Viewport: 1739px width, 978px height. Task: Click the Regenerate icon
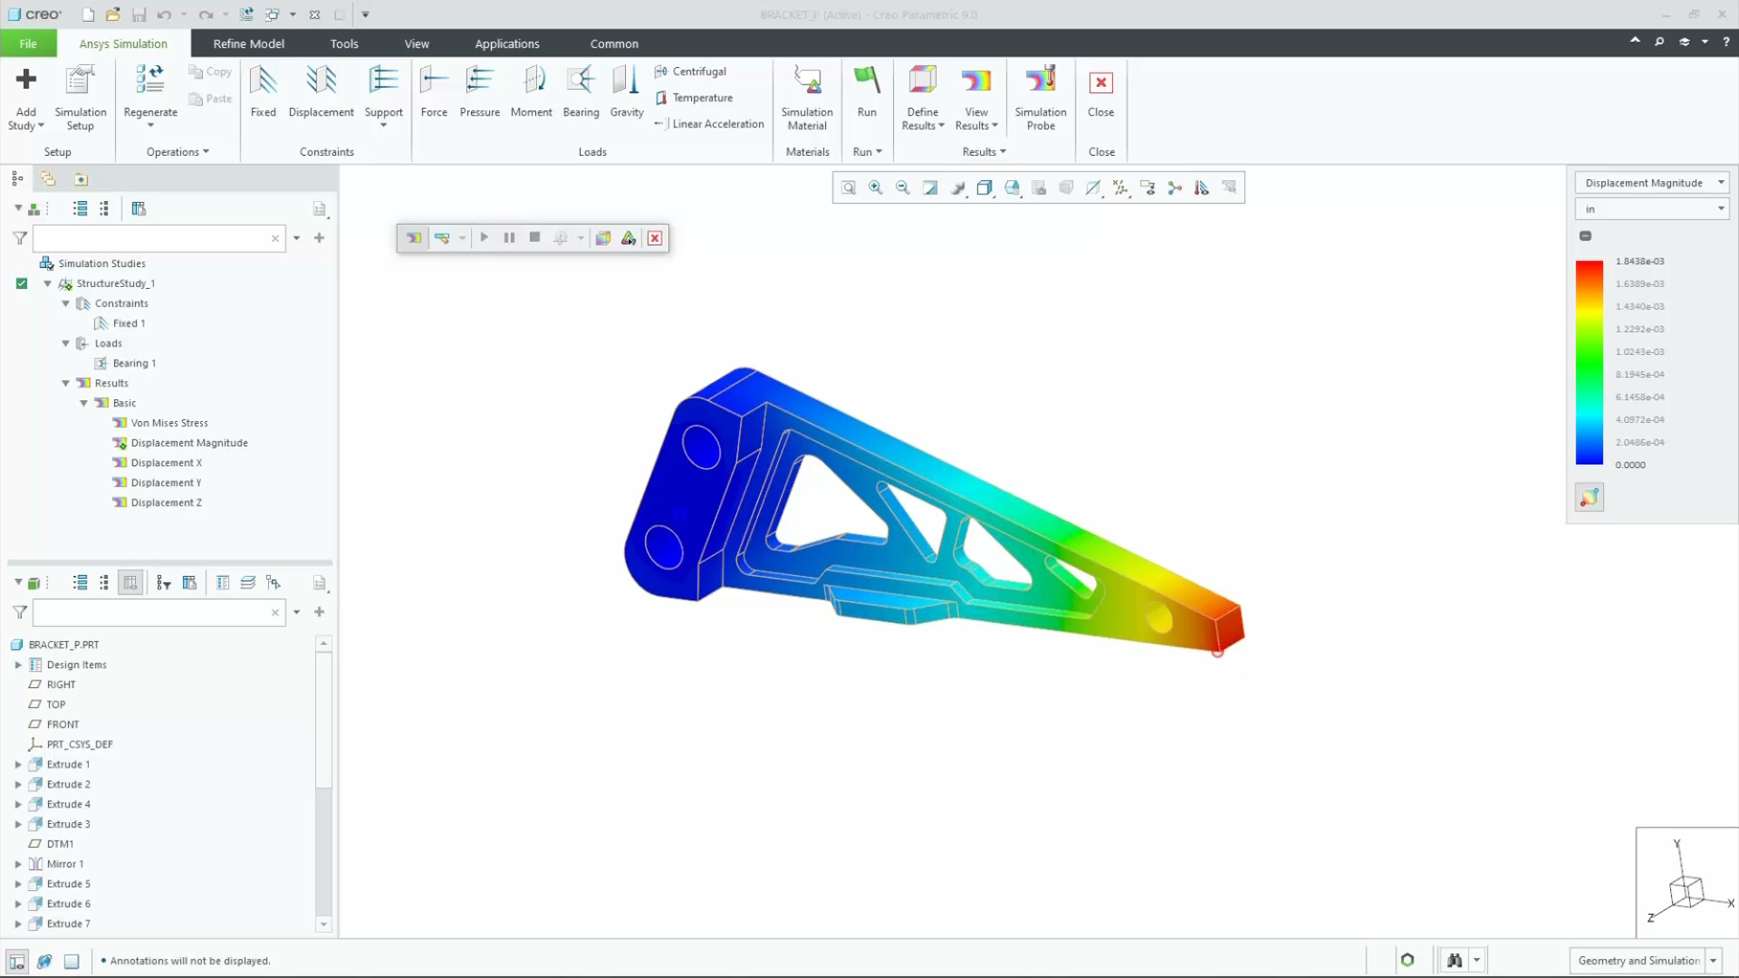click(150, 80)
